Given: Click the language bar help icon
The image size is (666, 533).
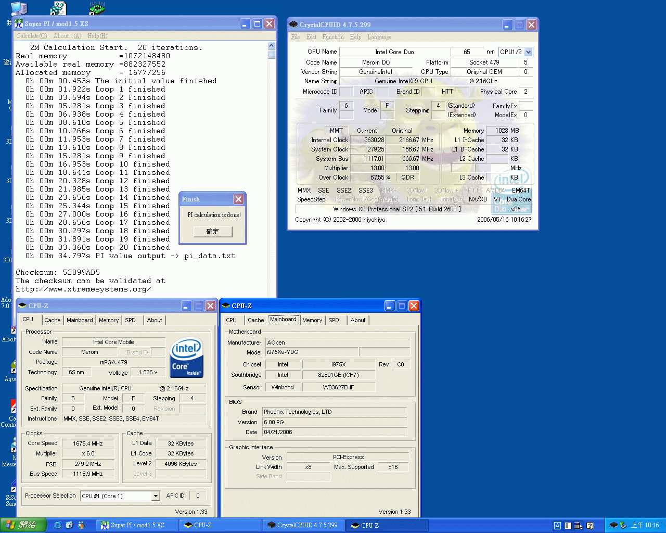Looking at the screenshot, I should [x=590, y=526].
